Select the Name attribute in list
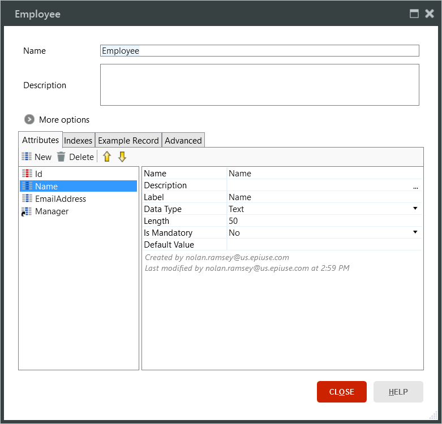Image resolution: width=442 pixels, height=424 pixels. (x=78, y=186)
